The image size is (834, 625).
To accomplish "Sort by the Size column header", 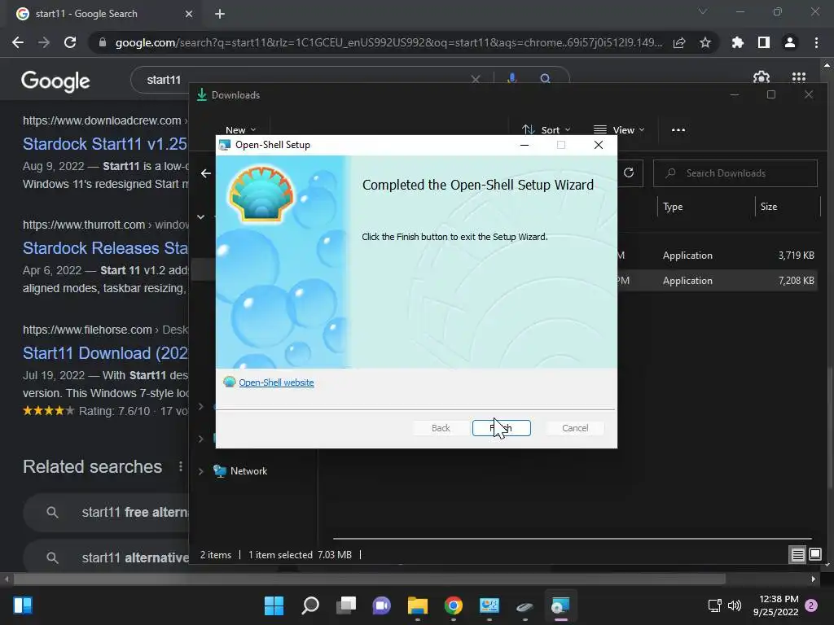I will [x=769, y=207].
